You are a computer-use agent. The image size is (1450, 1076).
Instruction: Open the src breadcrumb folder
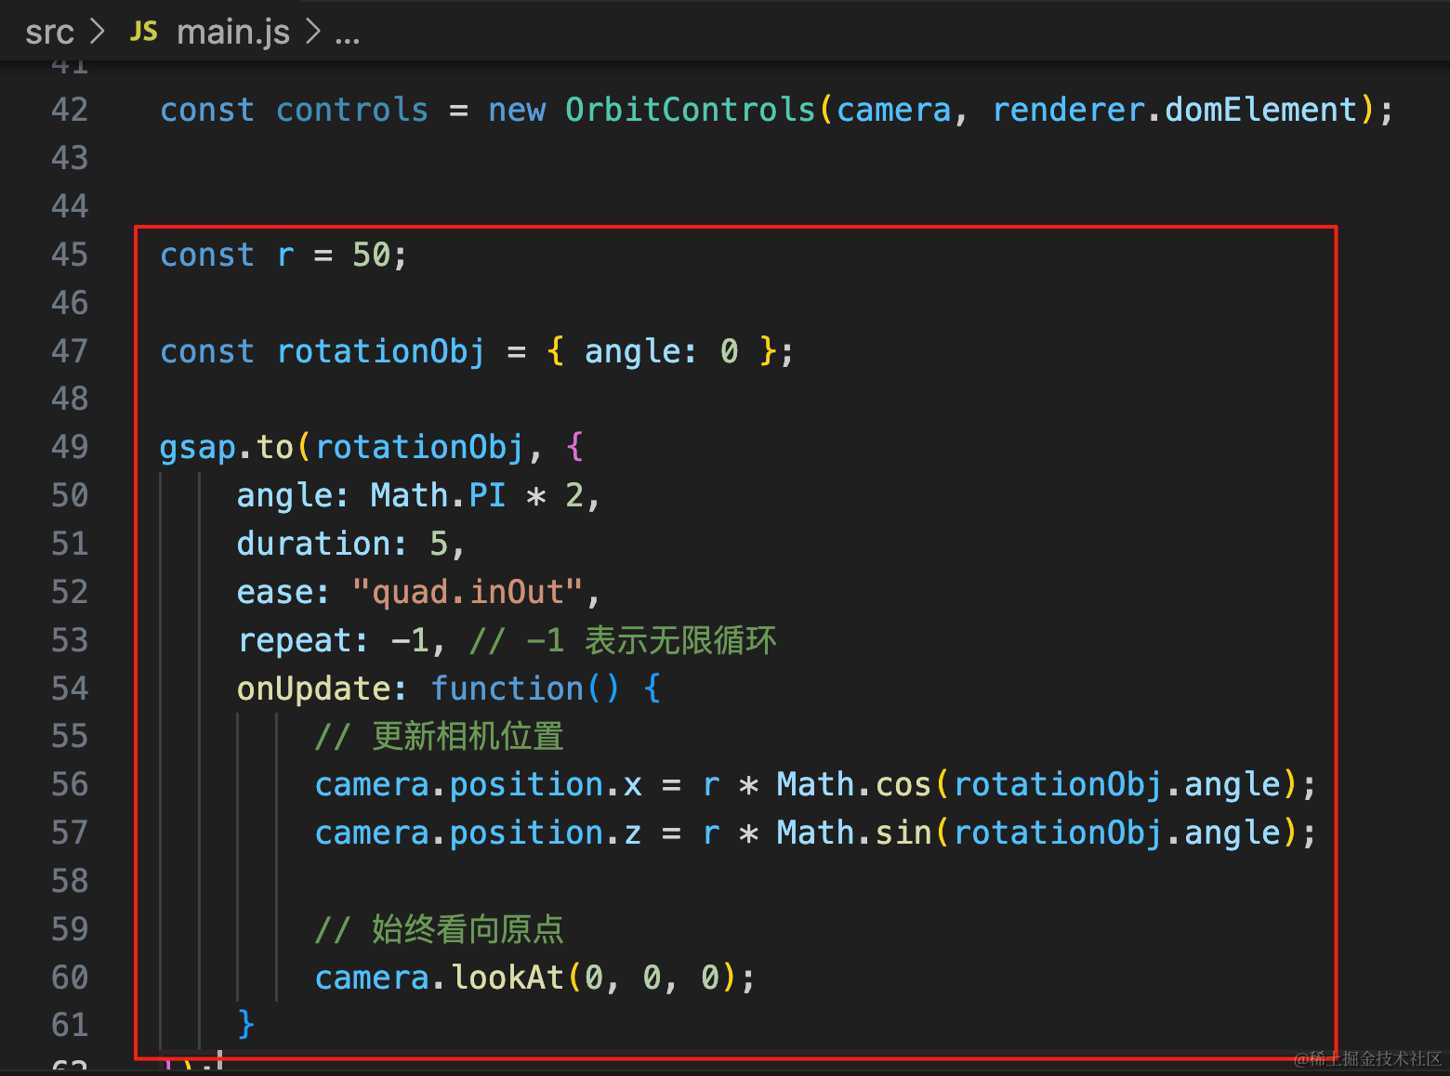(x=49, y=33)
